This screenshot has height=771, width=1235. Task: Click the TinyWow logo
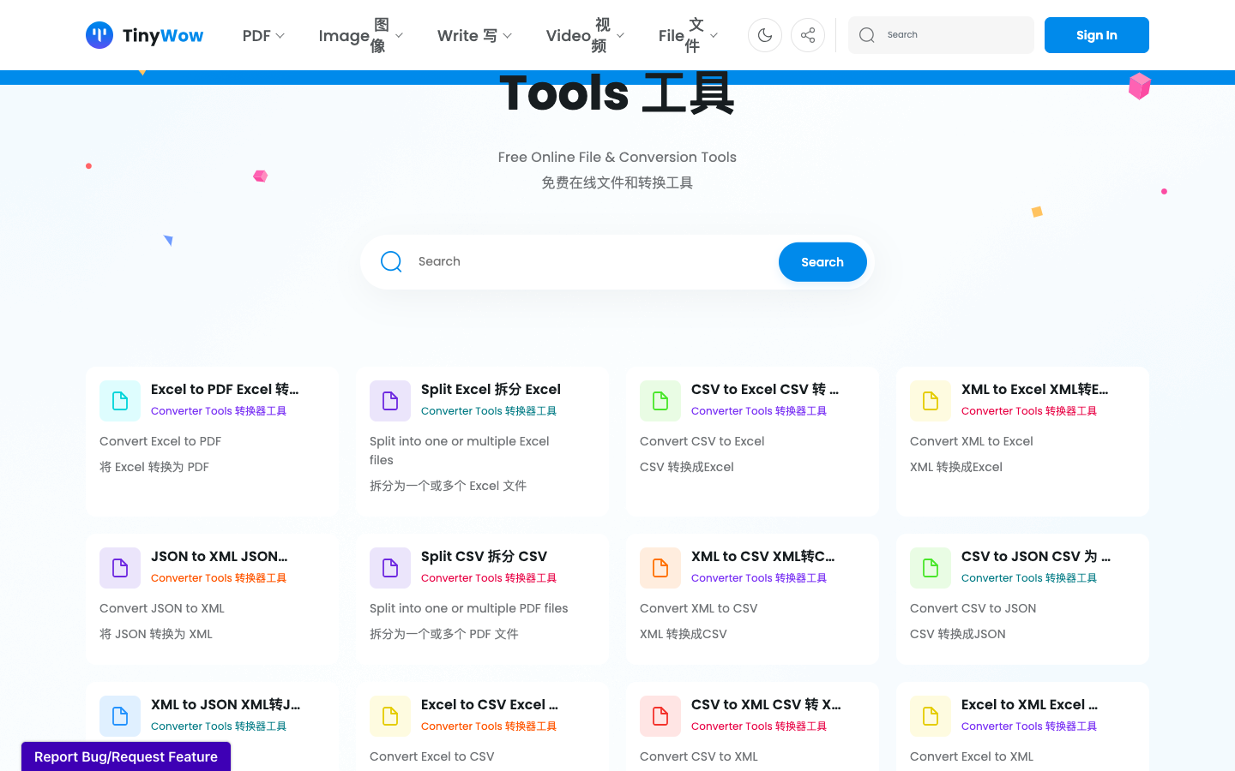pos(144,35)
